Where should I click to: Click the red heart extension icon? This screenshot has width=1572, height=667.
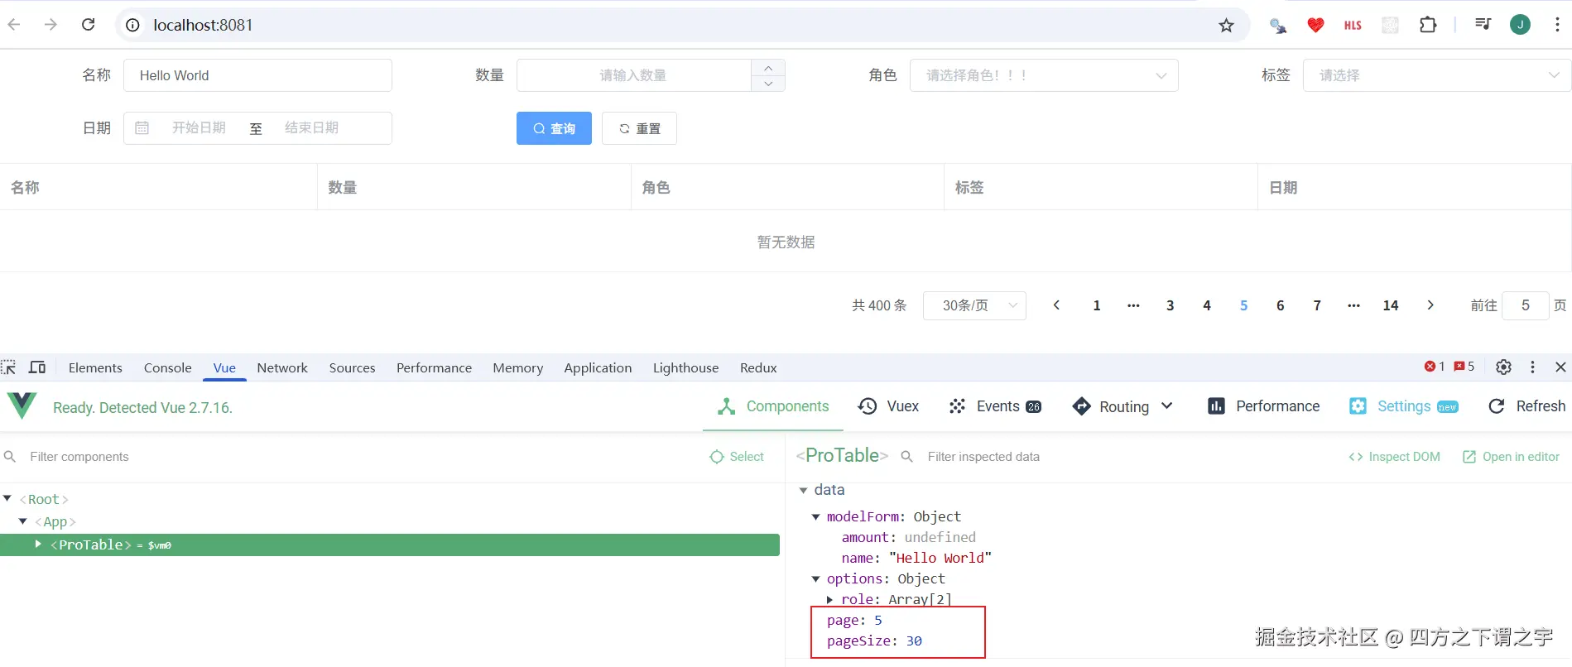point(1315,25)
